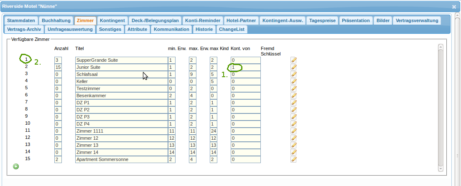Viewport: 461px width, 186px height.
Task: Click pencil icon for Zimmer 1111
Action: point(294,131)
